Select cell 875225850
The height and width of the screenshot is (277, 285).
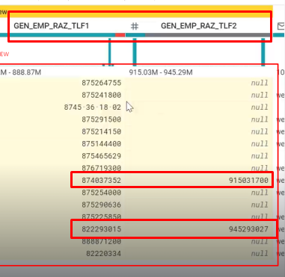102,217
